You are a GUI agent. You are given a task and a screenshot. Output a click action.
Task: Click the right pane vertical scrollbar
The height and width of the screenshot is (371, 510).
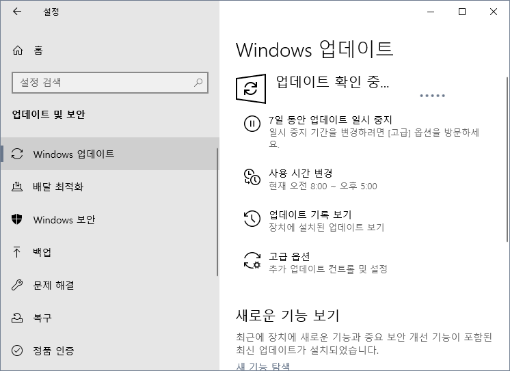tap(507, 159)
